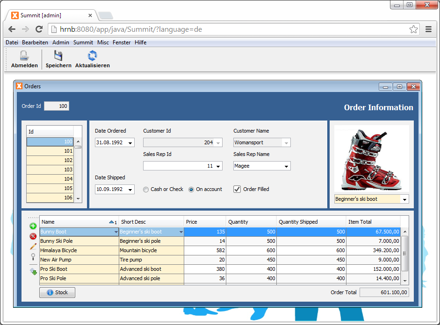
Task: Select the Cash or Check payment option
Action: 145,189
